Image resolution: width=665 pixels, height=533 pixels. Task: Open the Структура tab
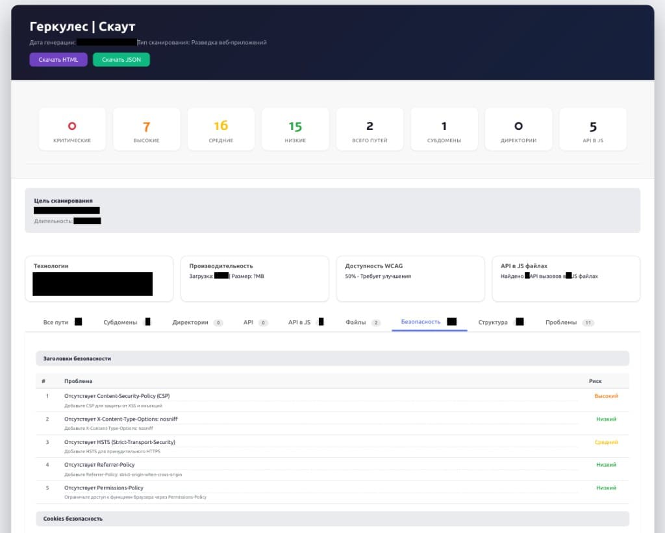click(501, 322)
